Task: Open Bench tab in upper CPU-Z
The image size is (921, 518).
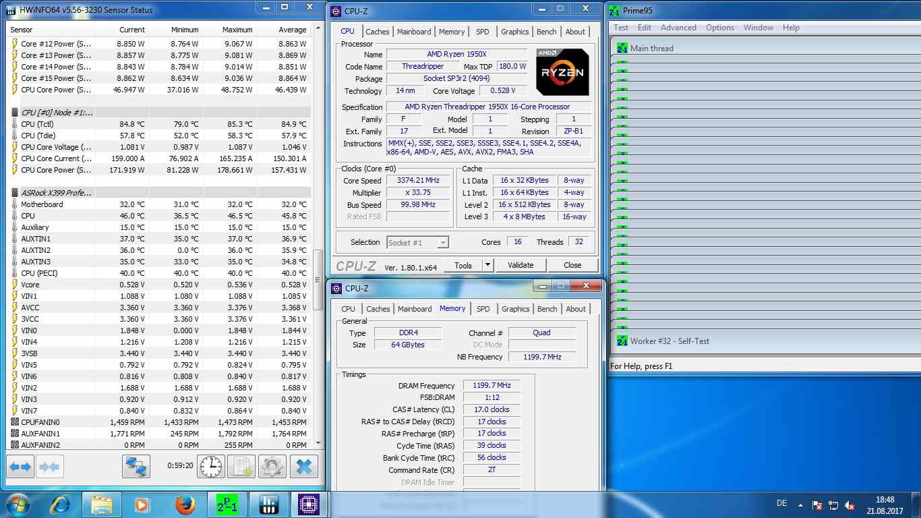Action: pos(547,32)
